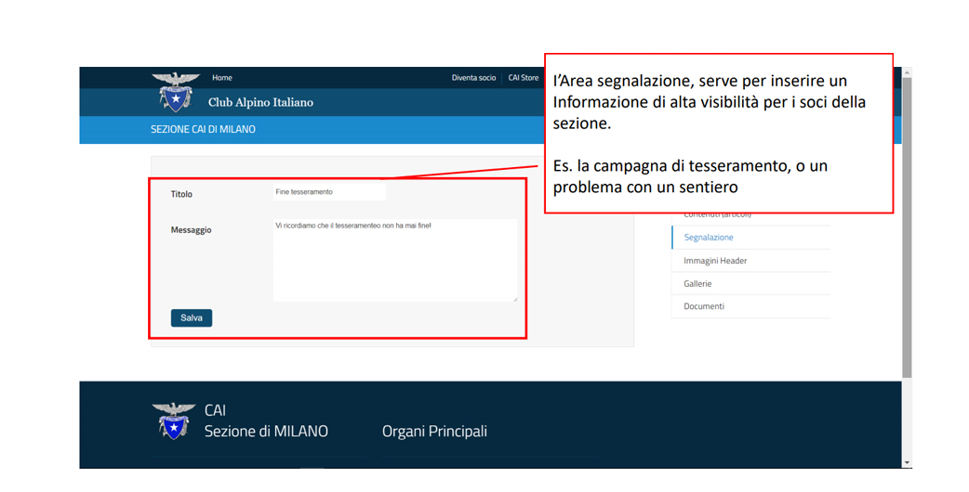The width and height of the screenshot is (969, 492).
Task: Focus the Titolo input field
Action: 329,192
